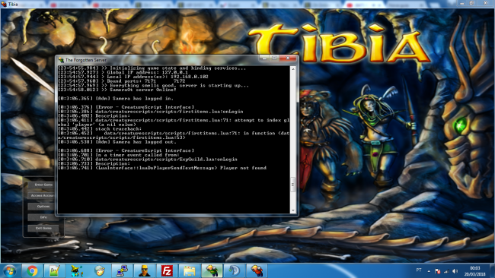Click 'Player not found' error line
The image size is (495, 278).
[x=162, y=168]
